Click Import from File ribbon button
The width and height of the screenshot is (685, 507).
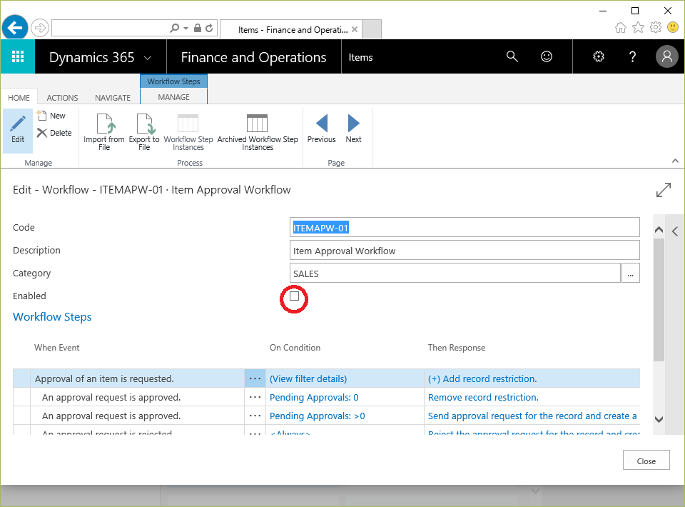click(x=104, y=132)
